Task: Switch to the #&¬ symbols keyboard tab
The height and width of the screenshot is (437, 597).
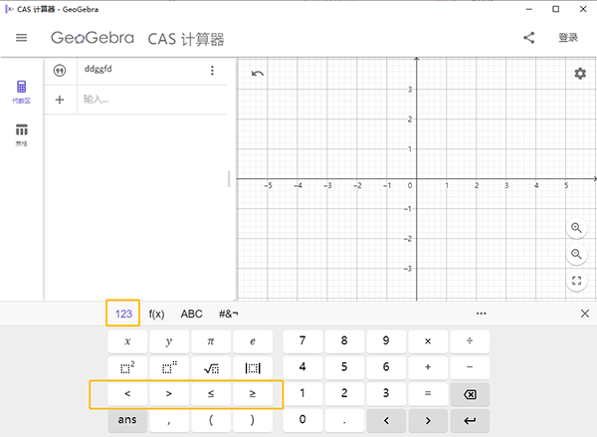Action: pyautogui.click(x=229, y=314)
